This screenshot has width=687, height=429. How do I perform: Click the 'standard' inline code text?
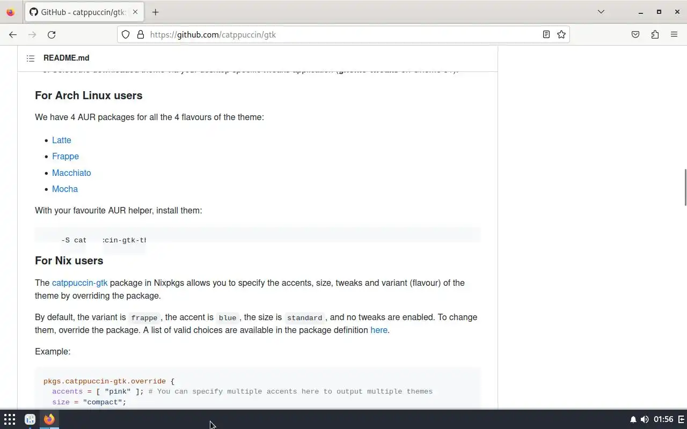pyautogui.click(x=304, y=318)
